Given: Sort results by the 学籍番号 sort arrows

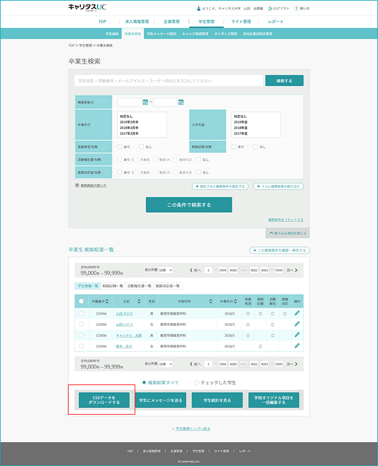Looking at the screenshot, I should (x=107, y=301).
